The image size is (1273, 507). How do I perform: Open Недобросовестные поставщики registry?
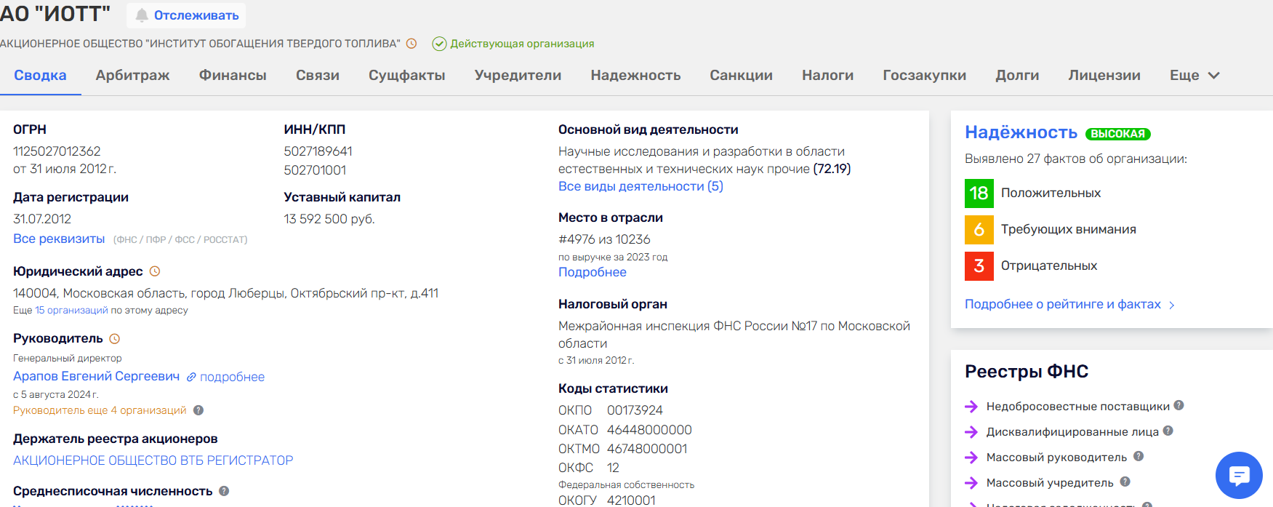point(1078,407)
